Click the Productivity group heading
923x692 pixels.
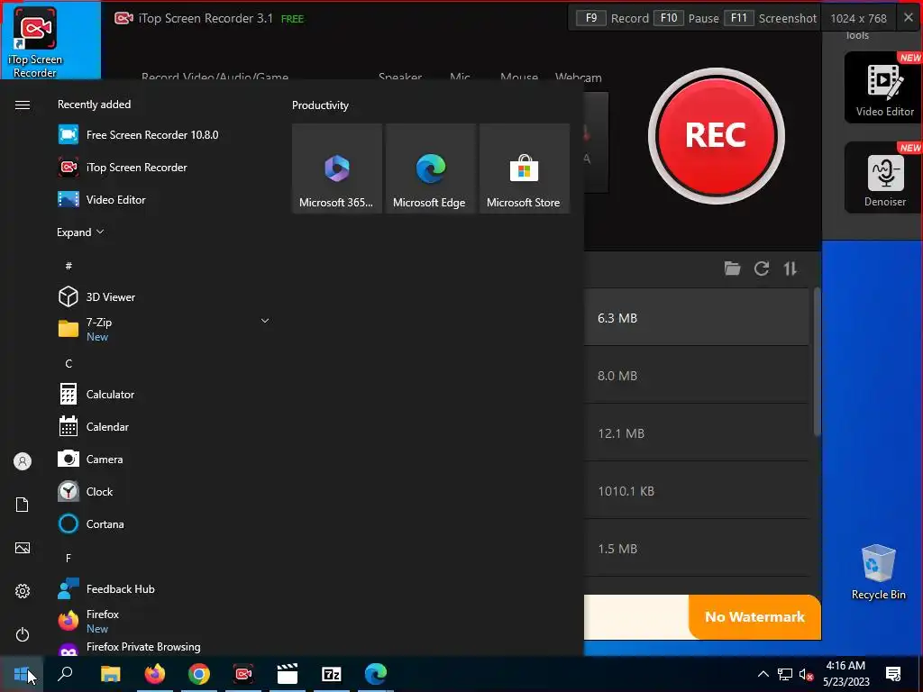pyautogui.click(x=320, y=105)
